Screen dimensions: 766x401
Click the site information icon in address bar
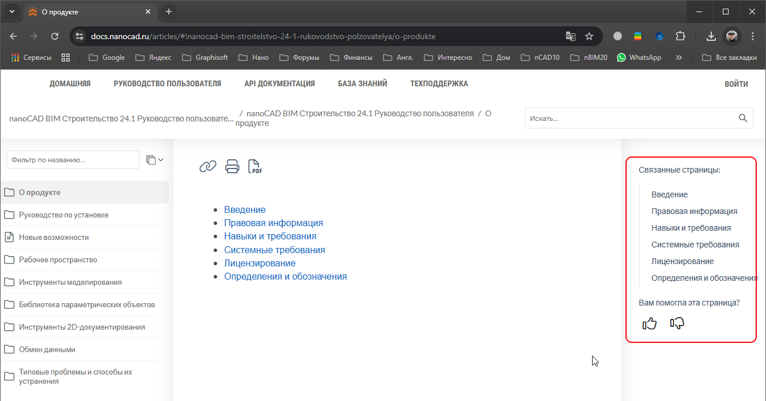[x=79, y=36]
